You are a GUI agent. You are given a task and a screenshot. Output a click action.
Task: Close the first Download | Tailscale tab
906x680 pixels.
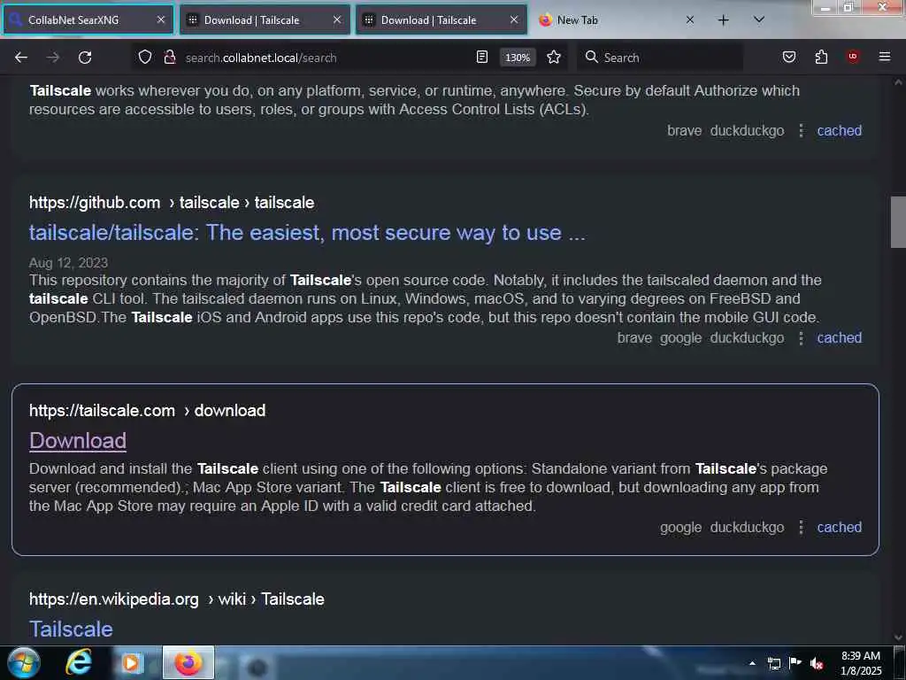coord(337,20)
